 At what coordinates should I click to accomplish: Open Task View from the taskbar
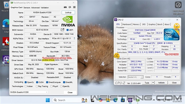[92, 100]
